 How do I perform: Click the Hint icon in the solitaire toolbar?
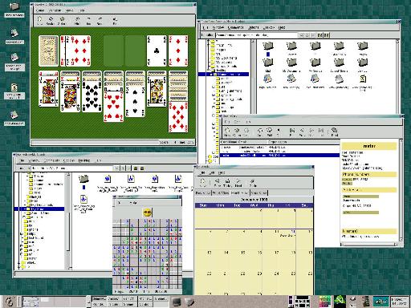pos(77,20)
